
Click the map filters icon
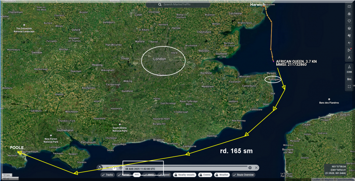coord(349,14)
